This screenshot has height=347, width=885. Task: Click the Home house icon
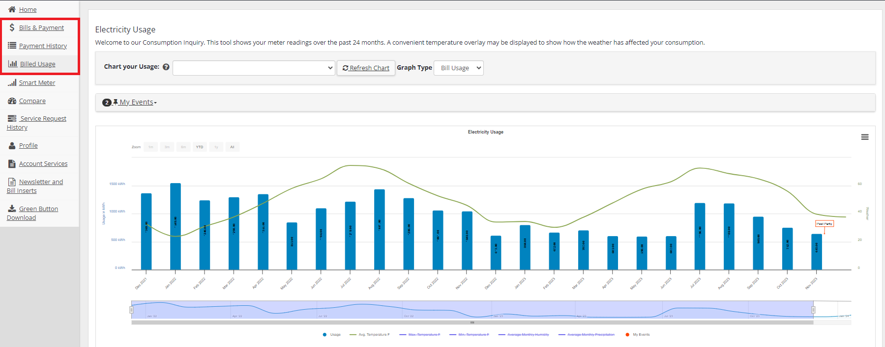click(x=12, y=9)
